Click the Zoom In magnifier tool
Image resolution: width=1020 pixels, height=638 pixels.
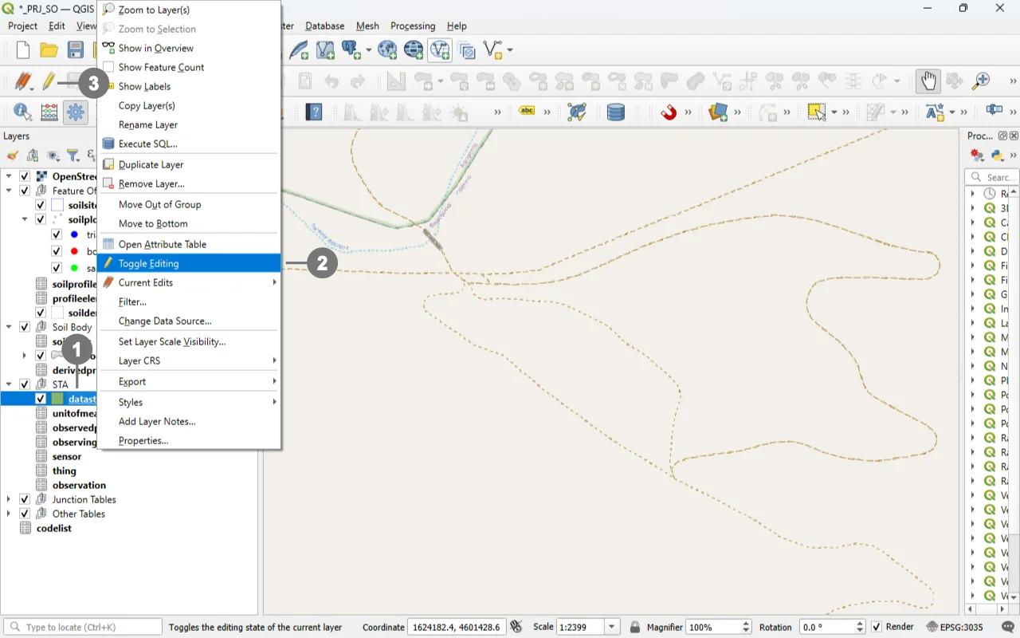[982, 81]
